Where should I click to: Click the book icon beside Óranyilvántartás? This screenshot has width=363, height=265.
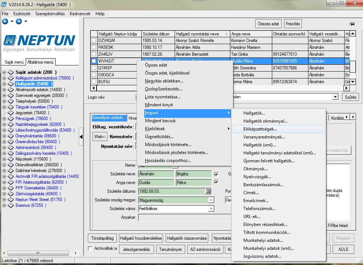click(11, 136)
